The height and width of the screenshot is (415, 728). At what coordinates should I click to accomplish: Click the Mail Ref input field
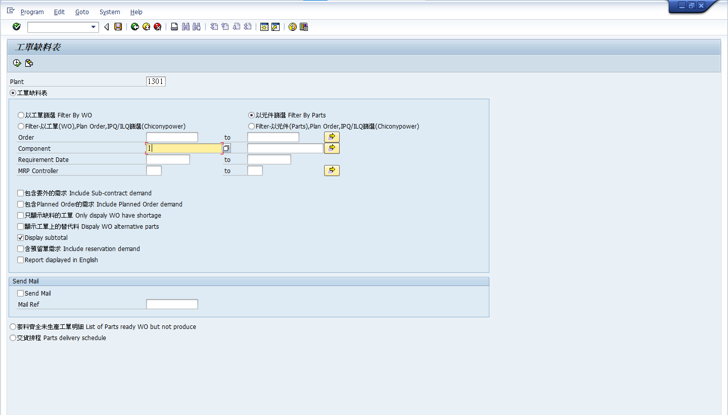pos(172,305)
